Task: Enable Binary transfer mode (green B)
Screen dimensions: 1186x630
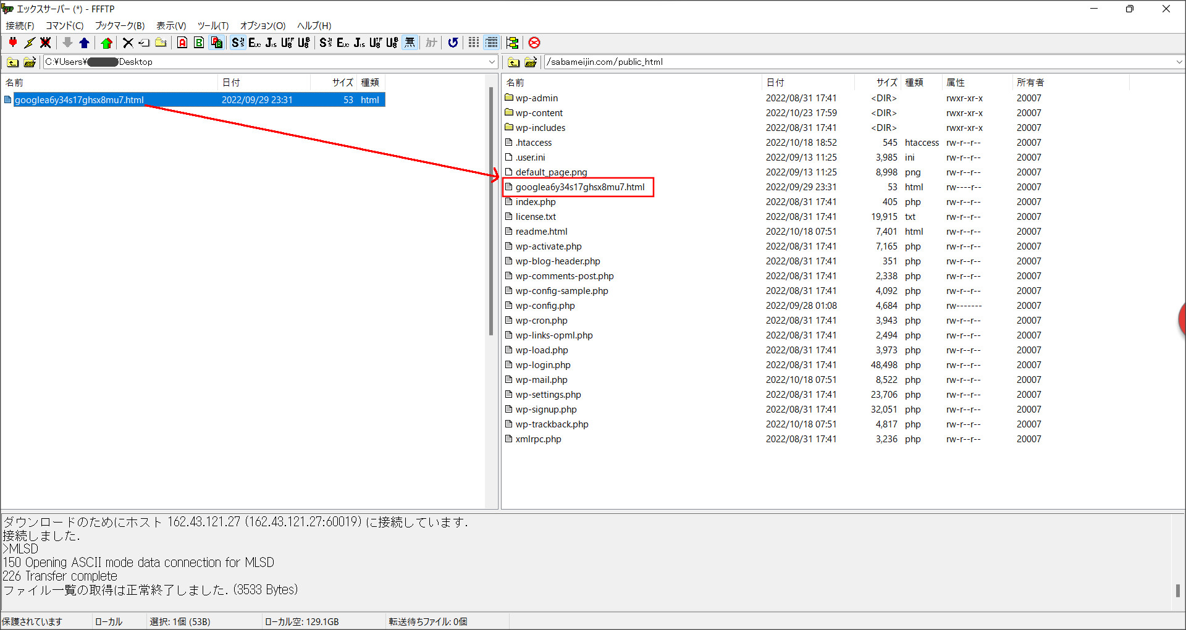Action: click(x=199, y=43)
